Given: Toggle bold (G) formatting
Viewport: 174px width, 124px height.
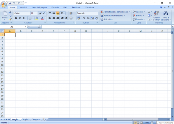Looking at the screenshot, I should (16, 18).
